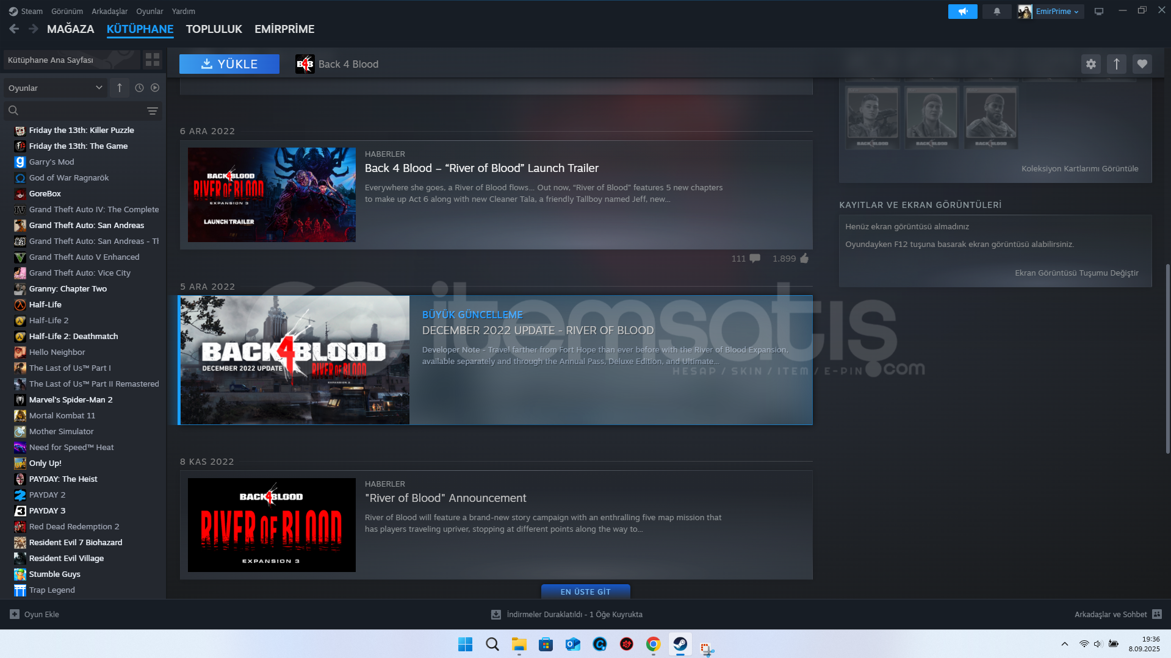Open the EMİRPRİME profile tab
The image size is (1171, 658).
pyautogui.click(x=284, y=29)
